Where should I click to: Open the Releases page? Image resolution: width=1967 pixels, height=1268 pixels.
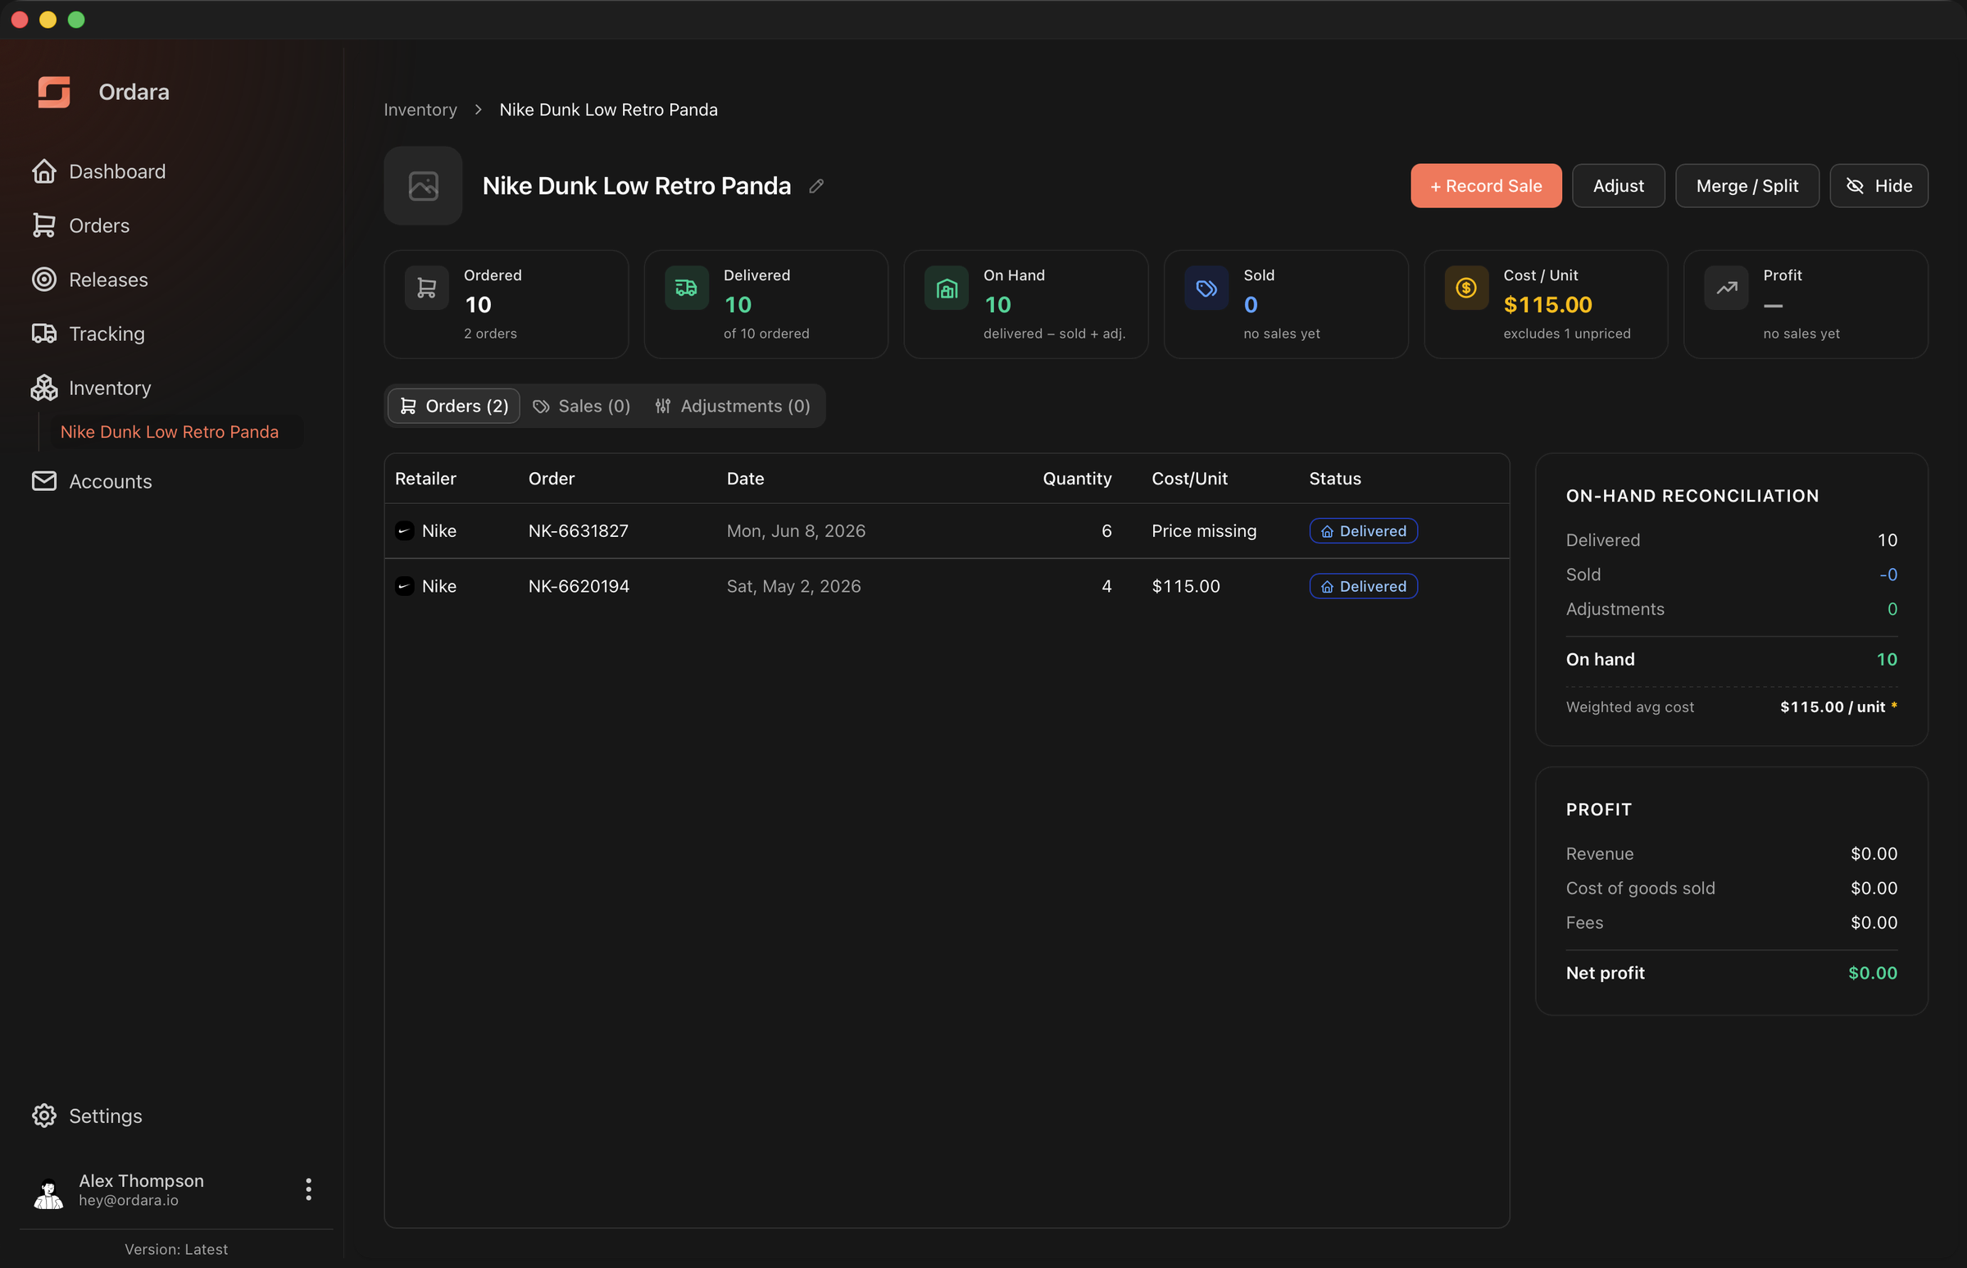pyautogui.click(x=90, y=280)
